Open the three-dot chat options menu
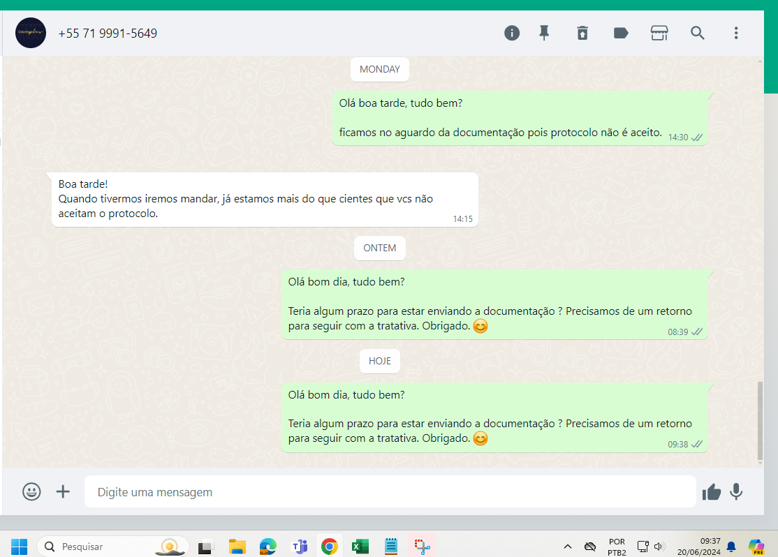778x557 pixels. pyautogui.click(x=735, y=33)
